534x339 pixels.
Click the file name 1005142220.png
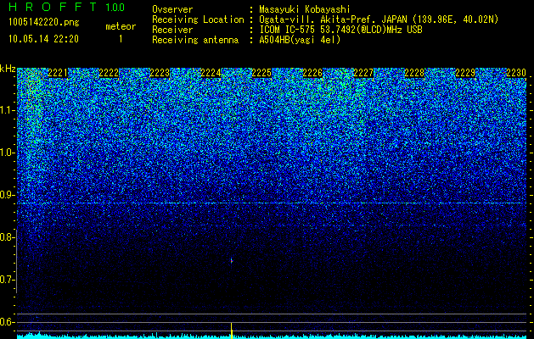coord(44,22)
